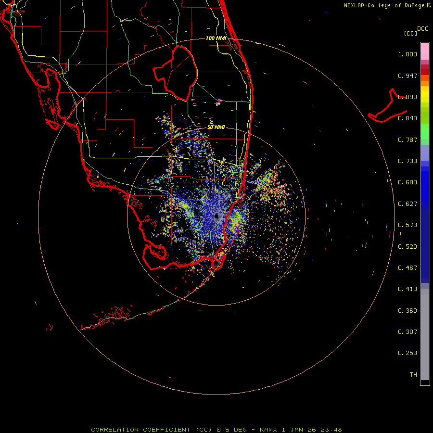Click the KAMX station identifier in caption
The image size is (433, 433).
pyautogui.click(x=268, y=430)
